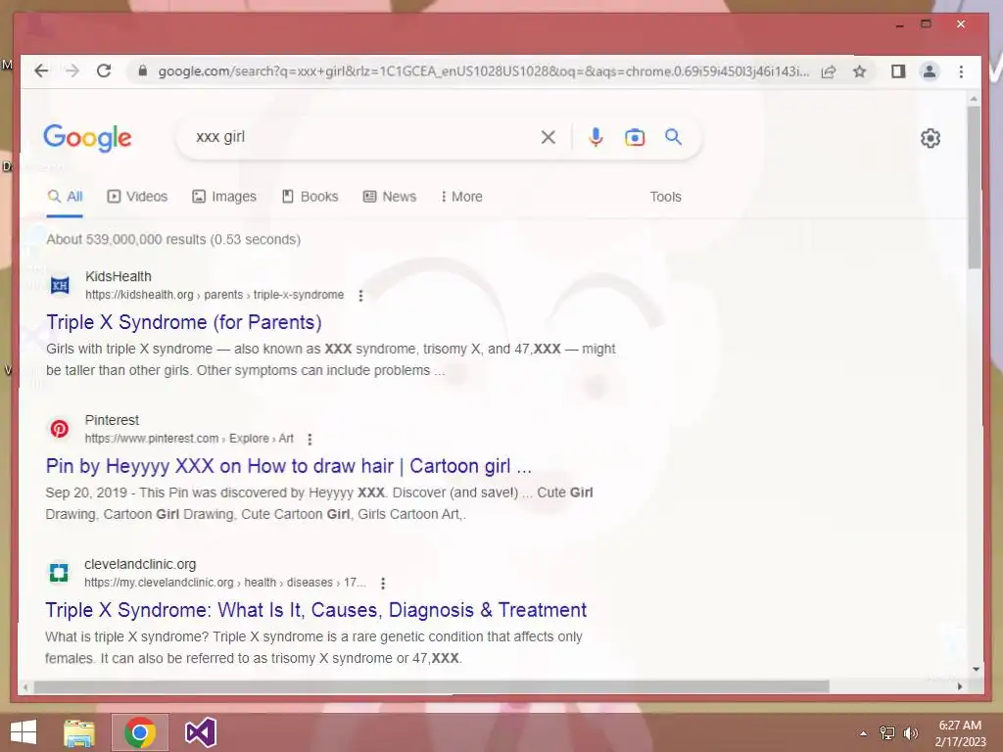Click the Chrome taskbar icon
This screenshot has width=1003, height=752.
[x=140, y=732]
